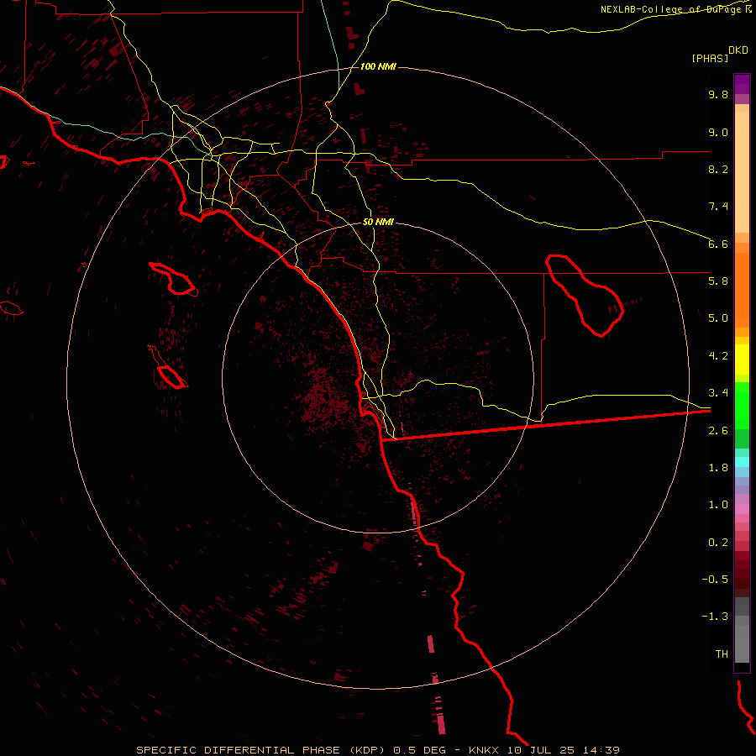
Task: Select the 9.0 value on the scale
Action: 718,132
